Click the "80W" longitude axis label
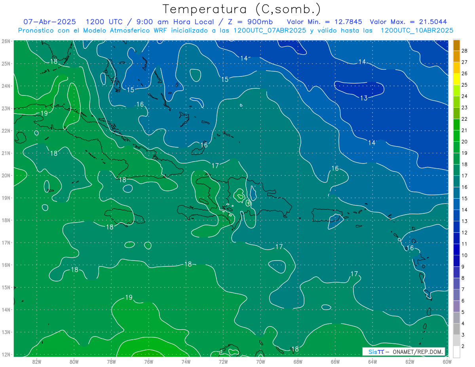 click(x=74, y=361)
